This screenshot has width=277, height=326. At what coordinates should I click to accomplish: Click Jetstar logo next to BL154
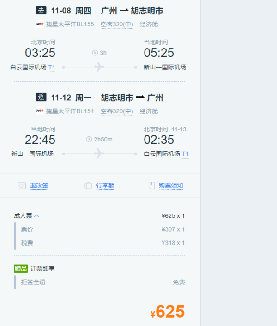(x=40, y=111)
